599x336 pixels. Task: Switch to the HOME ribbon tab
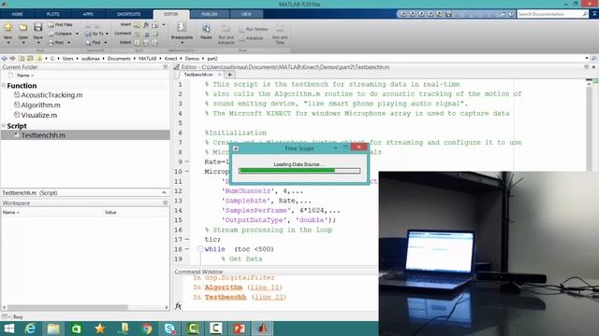click(17, 14)
